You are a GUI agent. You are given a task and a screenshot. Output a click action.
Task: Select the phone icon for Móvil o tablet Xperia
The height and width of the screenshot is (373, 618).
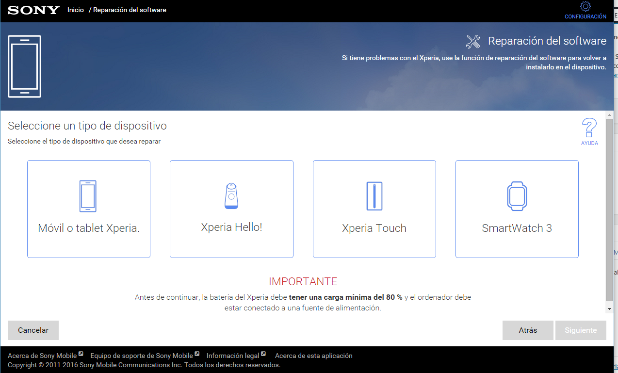(88, 196)
